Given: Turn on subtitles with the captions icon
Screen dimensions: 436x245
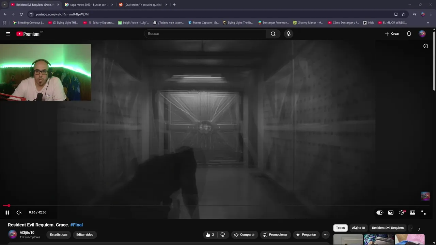Looking at the screenshot, I should [x=391, y=212].
